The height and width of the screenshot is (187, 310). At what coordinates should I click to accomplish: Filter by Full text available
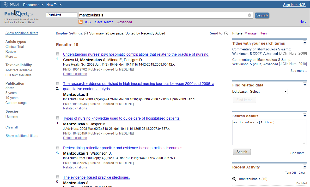coord(19,75)
